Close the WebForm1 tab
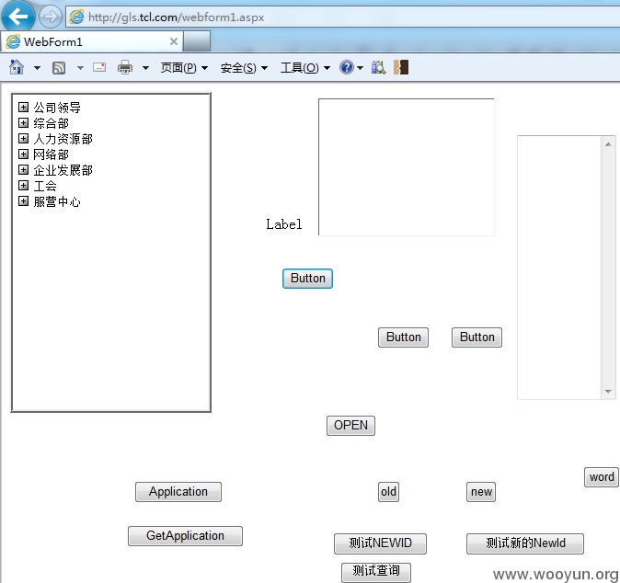The image size is (620, 583). (174, 41)
